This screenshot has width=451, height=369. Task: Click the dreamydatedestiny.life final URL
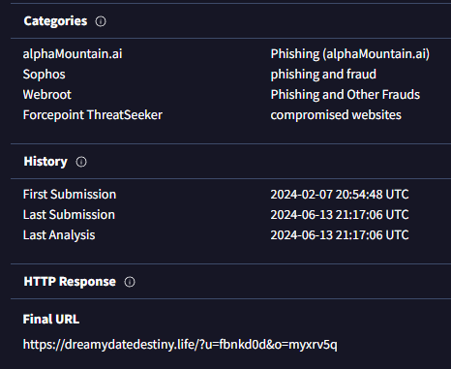tap(180, 345)
